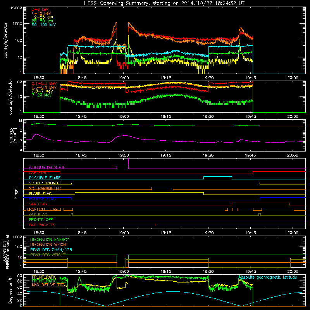Click the yellow FRONT_RATIO legend label
Image resolution: width=310 pixels, height=310 pixels.
[x=44, y=277]
